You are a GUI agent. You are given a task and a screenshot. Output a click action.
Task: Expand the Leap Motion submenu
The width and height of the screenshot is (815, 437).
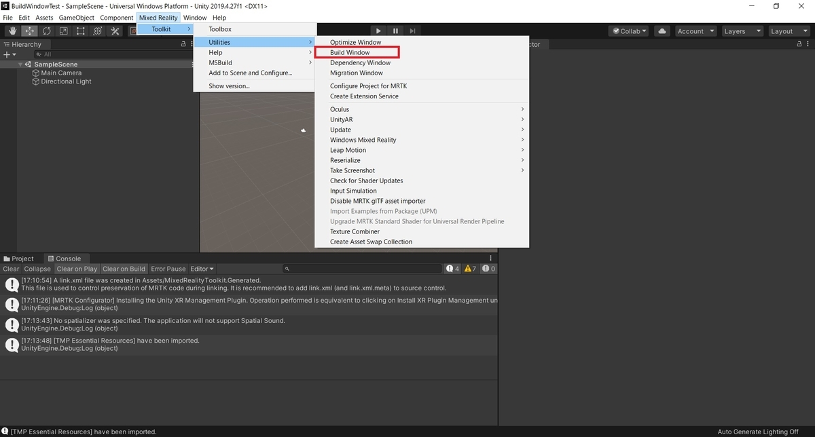[x=422, y=150]
